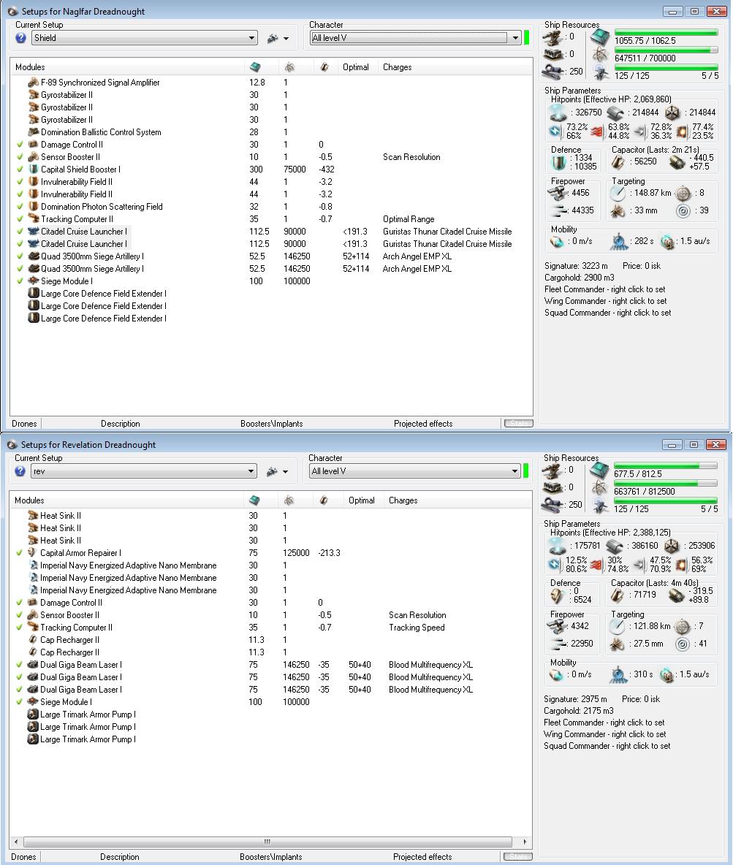The height and width of the screenshot is (865, 733).
Task: Click Revelation powergrid bar 663761 / 812500
Action: [x=665, y=483]
